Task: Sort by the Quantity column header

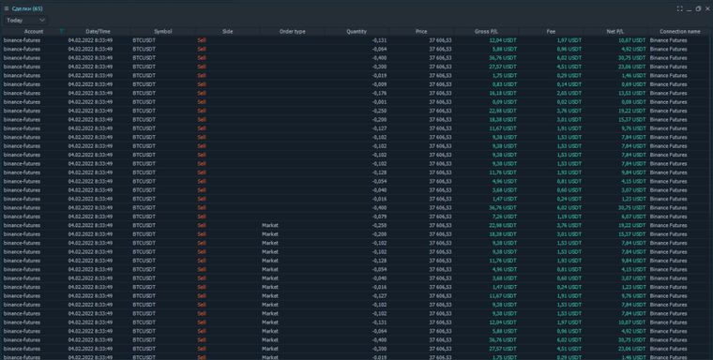Action: pyautogui.click(x=356, y=31)
